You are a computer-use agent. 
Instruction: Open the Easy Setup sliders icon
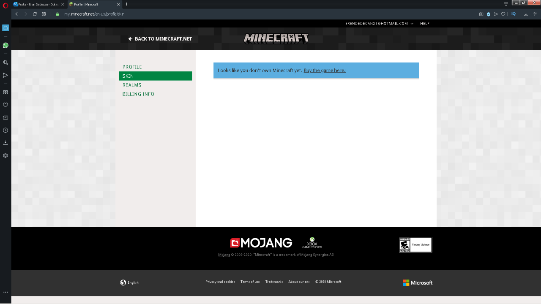pos(534,14)
